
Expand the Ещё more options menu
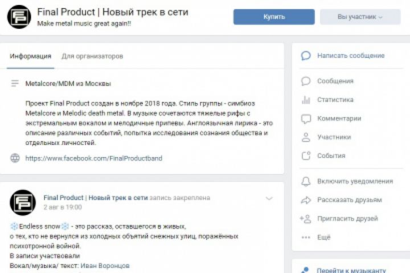[x=306, y=237]
